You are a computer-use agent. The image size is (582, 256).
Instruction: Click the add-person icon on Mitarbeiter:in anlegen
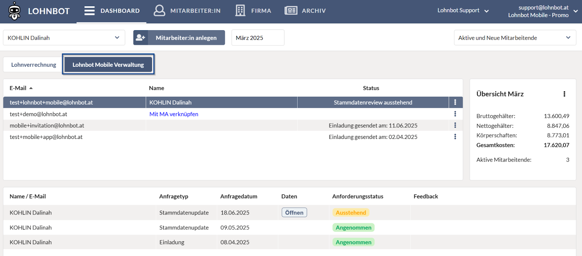pos(140,38)
